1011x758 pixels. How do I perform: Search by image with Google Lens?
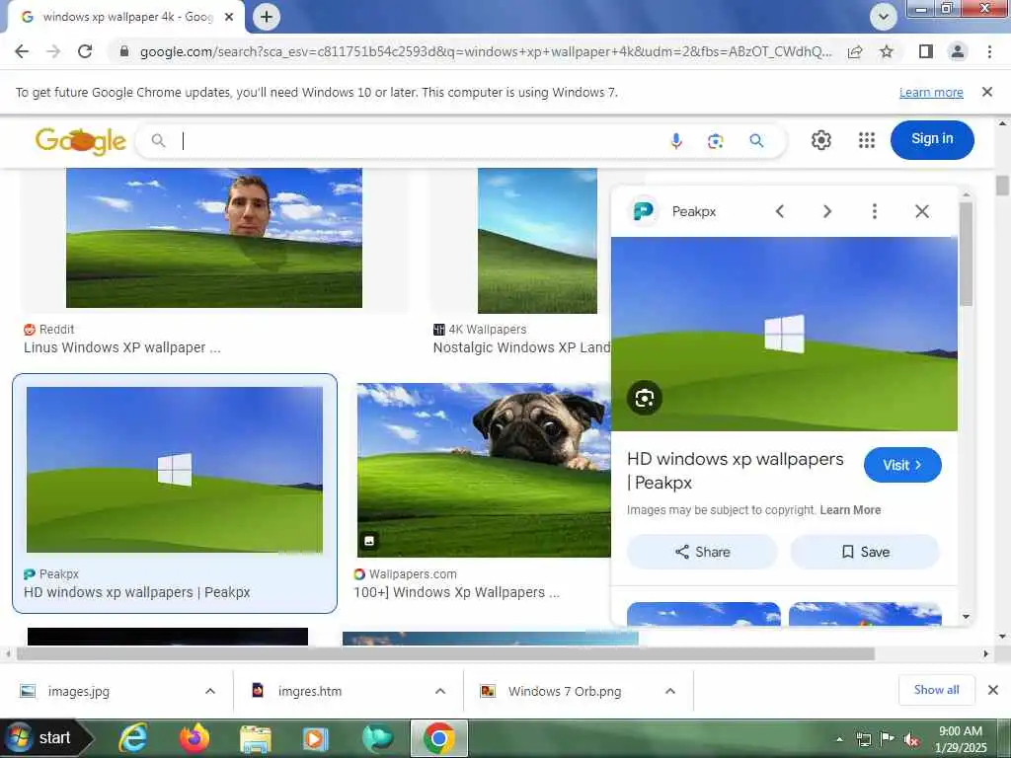715,140
